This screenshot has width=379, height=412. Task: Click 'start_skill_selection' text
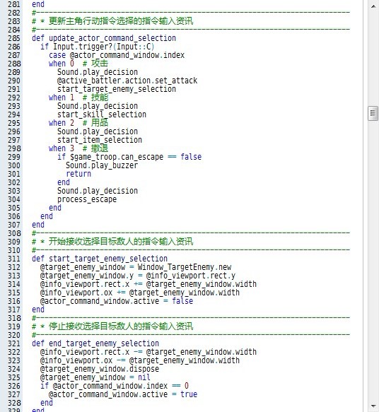102,114
